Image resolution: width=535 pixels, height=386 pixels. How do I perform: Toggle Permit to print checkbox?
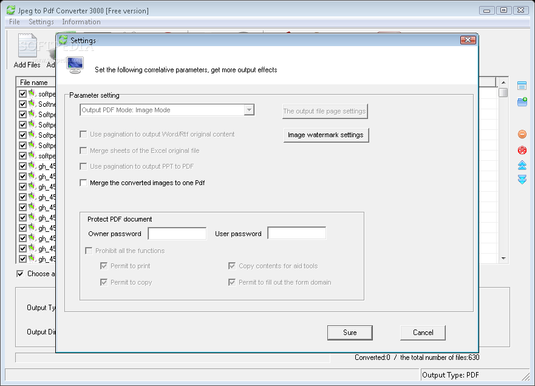coord(104,266)
